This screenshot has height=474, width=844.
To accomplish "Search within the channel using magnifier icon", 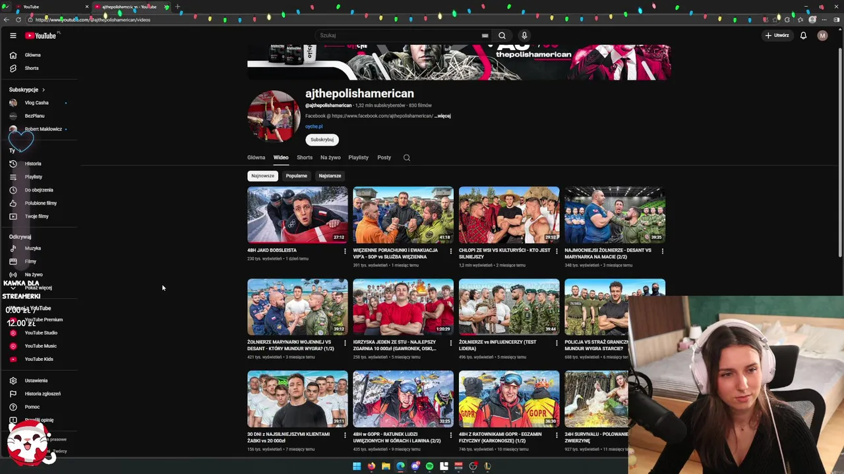I will pos(407,157).
